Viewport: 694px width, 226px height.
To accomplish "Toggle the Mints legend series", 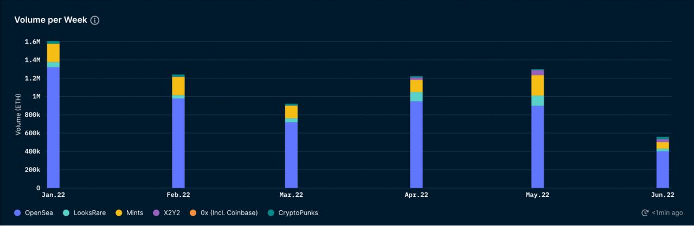I will tap(134, 213).
